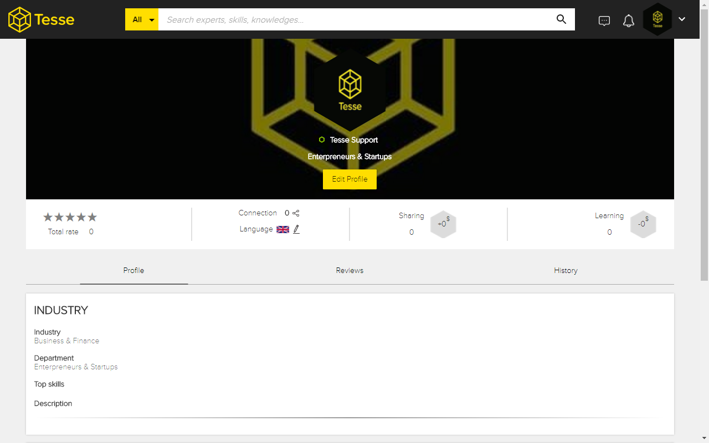
Task: Click the green online status hexagon
Action: coord(322,140)
